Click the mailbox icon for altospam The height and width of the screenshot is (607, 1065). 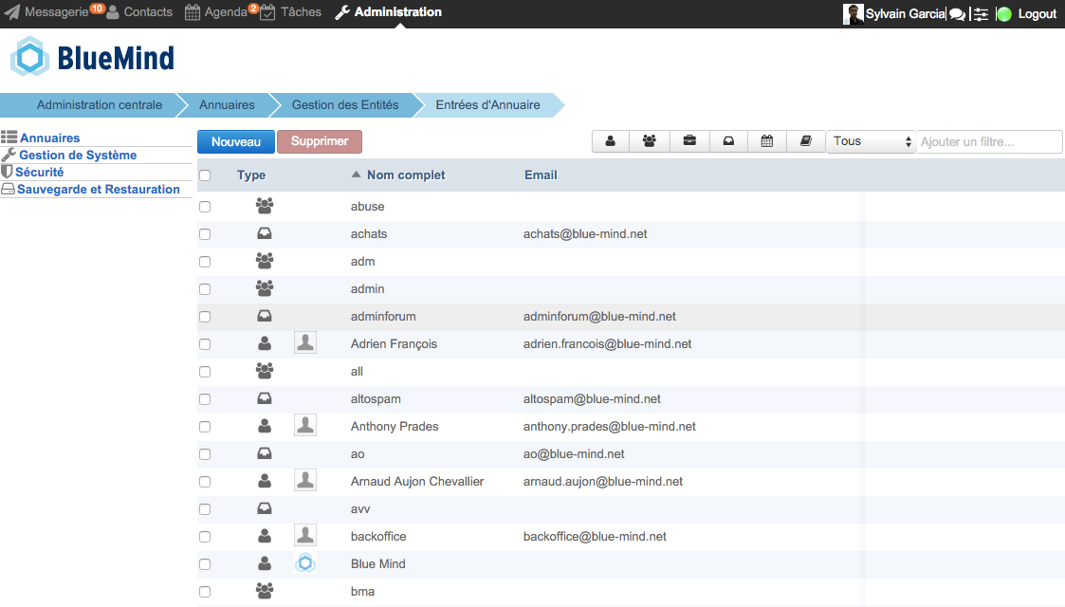pyautogui.click(x=265, y=398)
